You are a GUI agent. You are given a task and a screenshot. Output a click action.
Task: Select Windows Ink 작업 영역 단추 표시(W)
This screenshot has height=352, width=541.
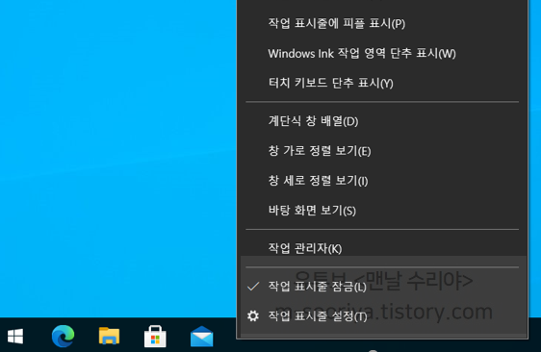pyautogui.click(x=382, y=54)
